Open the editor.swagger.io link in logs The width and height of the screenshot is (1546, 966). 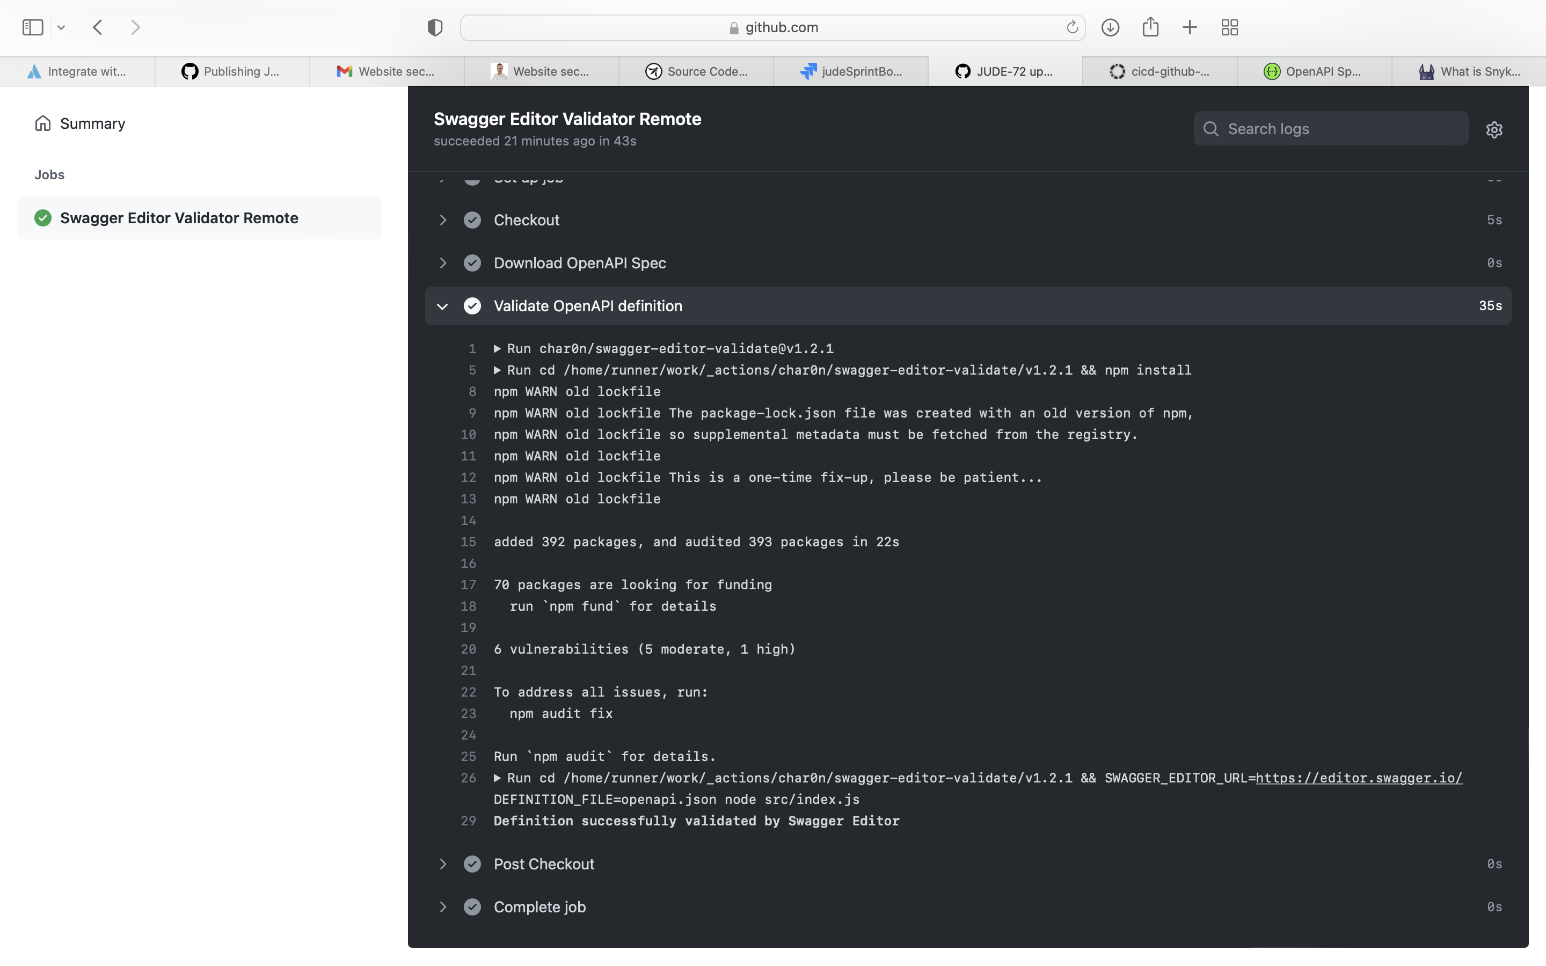tap(1358, 778)
